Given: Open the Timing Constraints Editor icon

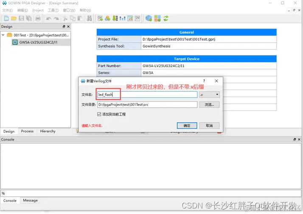Looking at the screenshot, I should [137, 18].
